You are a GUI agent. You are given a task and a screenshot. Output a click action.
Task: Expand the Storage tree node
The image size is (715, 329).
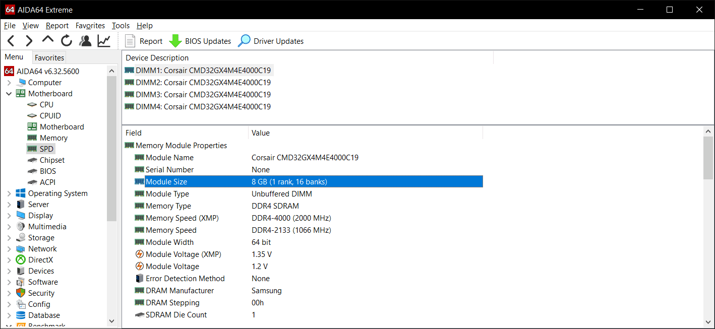pyautogui.click(x=9, y=238)
